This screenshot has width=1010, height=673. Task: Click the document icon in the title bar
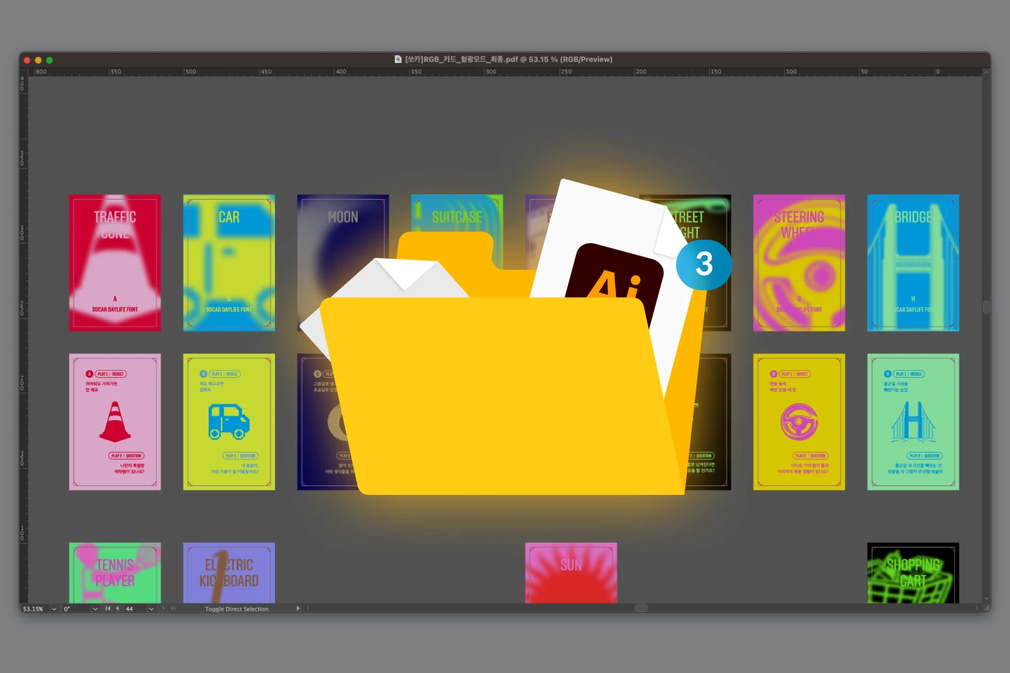tap(398, 60)
